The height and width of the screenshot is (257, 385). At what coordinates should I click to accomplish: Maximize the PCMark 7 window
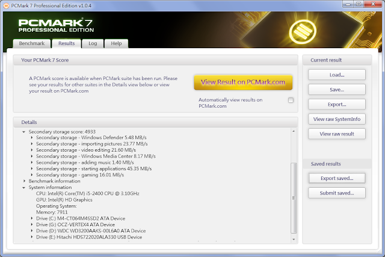click(359, 4)
